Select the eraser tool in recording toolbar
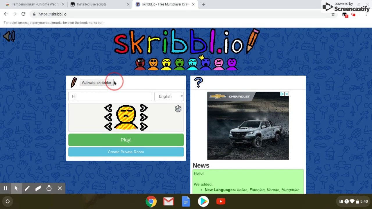 pos(38,188)
